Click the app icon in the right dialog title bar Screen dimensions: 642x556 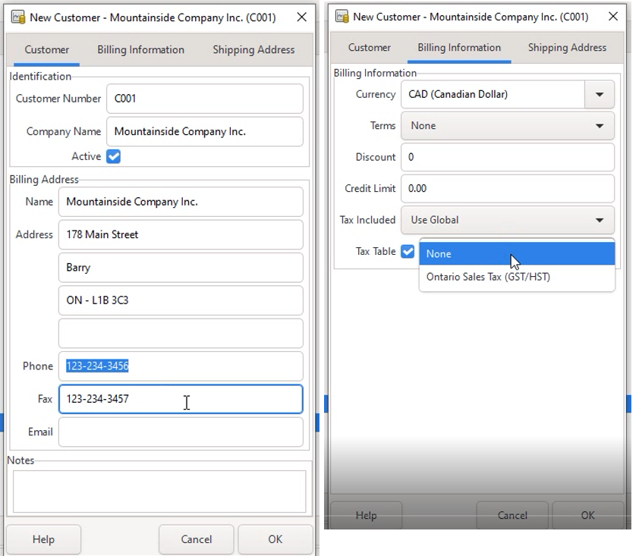coord(341,17)
